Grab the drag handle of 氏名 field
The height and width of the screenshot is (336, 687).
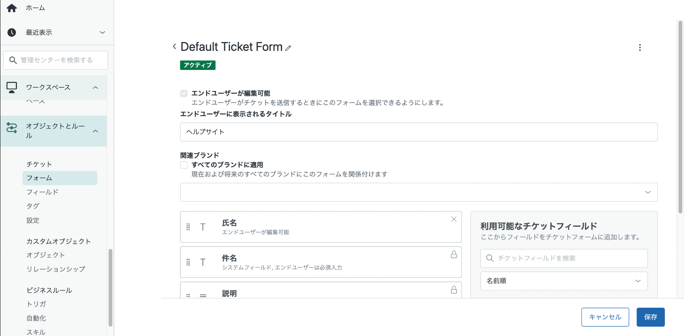click(188, 227)
